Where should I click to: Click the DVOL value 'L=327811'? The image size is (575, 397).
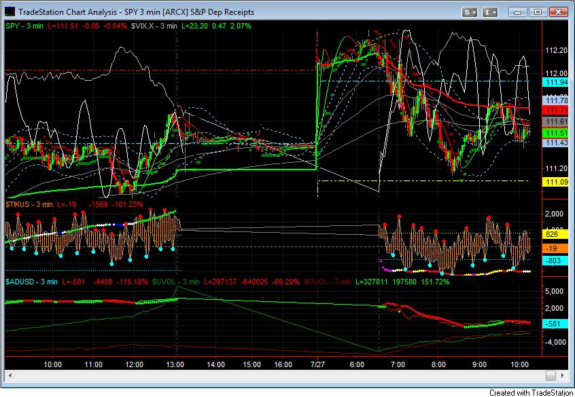[372, 282]
